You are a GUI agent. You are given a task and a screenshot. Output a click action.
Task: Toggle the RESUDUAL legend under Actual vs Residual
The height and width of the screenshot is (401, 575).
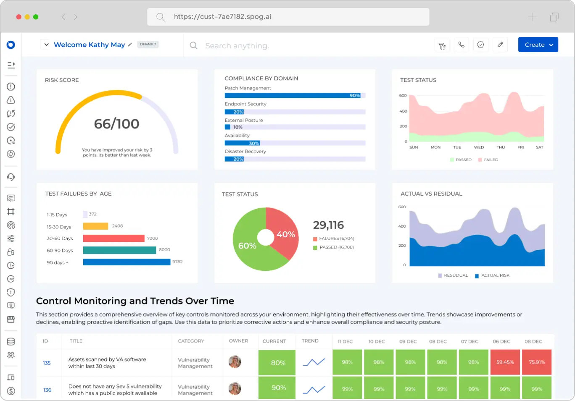[453, 275]
